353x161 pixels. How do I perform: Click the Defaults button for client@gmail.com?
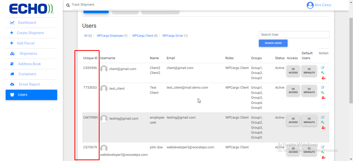pos(309,71)
